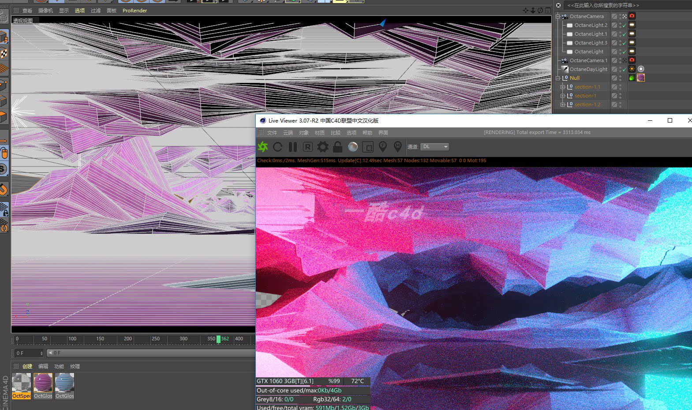
Task: Open viewport 查看 menu
Action: pos(27,11)
